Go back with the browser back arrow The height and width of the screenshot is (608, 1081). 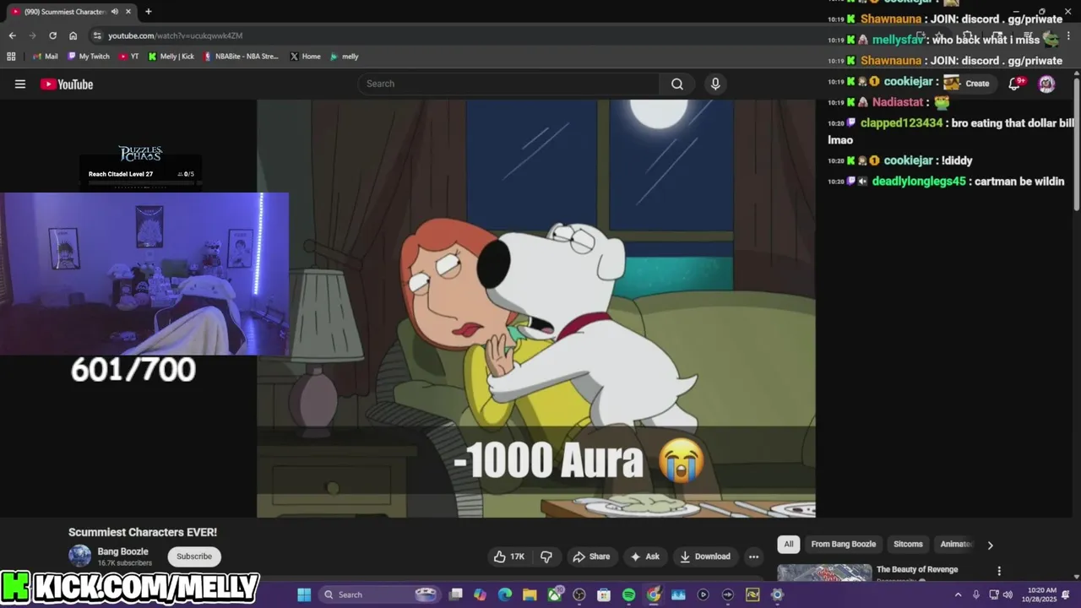click(x=12, y=35)
